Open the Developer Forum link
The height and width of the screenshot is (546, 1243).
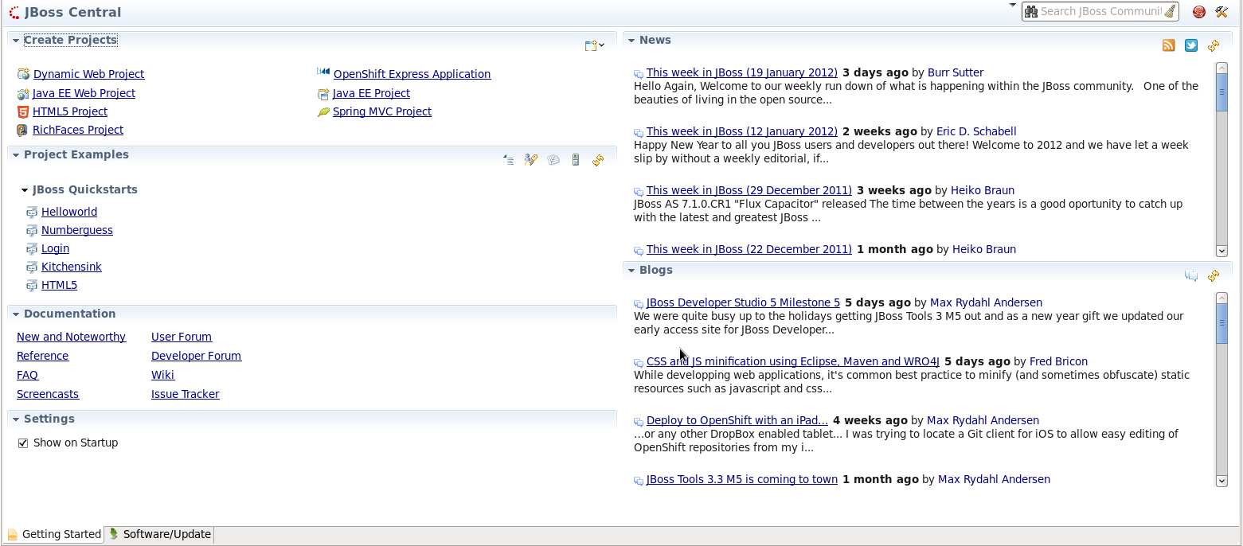pyautogui.click(x=196, y=356)
